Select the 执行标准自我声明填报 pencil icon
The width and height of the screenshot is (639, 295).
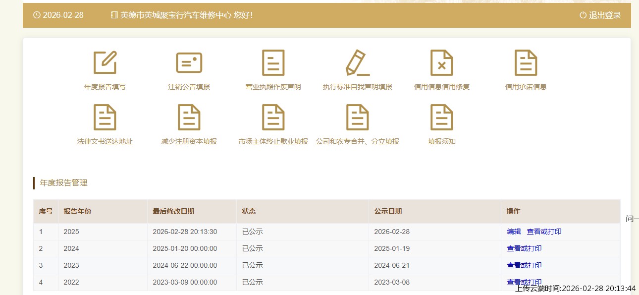click(357, 63)
